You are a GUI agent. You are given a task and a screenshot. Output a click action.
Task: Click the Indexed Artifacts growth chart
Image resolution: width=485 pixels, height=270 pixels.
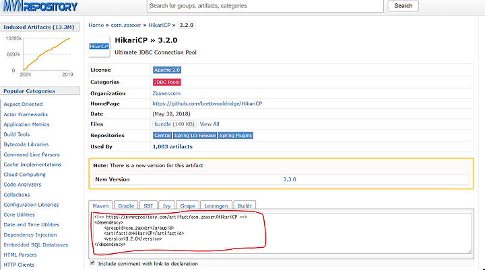[x=40, y=56]
